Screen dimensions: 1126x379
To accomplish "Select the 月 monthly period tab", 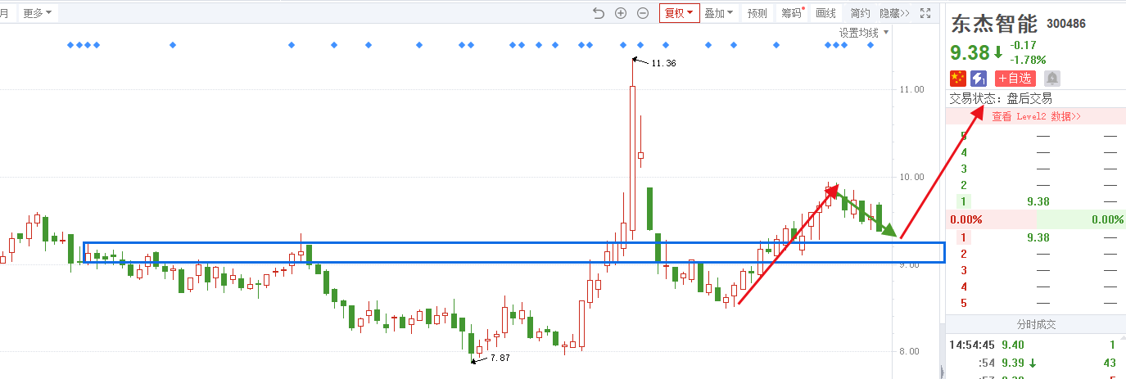I will point(4,13).
